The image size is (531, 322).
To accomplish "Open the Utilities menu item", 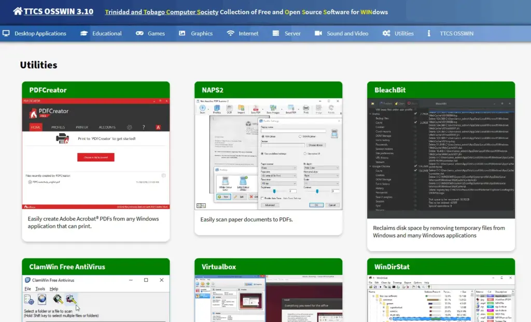I will [x=404, y=33].
